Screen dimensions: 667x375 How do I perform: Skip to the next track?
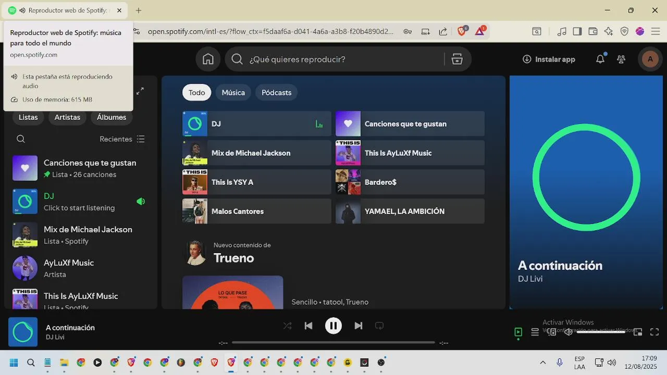click(x=359, y=326)
